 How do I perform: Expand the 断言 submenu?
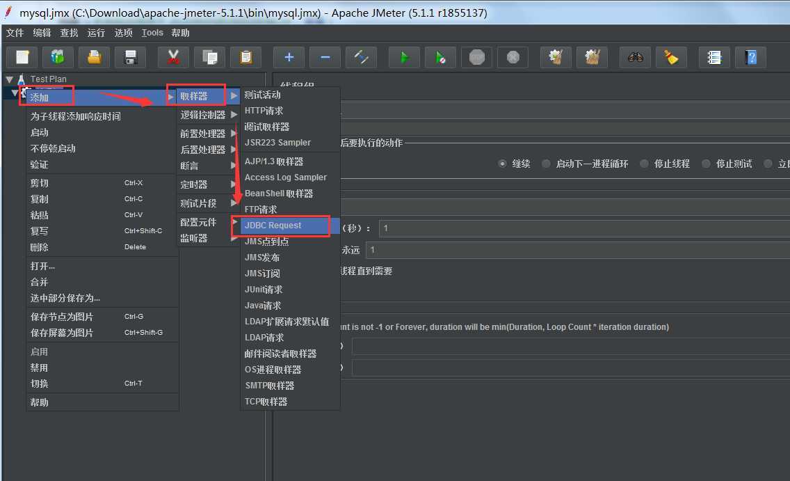pos(207,166)
